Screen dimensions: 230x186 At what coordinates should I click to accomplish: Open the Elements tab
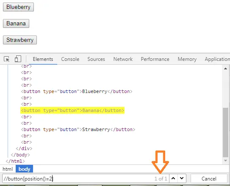(43, 59)
